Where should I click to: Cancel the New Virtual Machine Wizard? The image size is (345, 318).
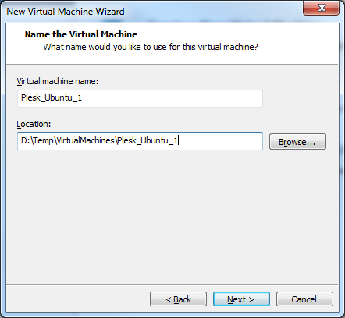(x=304, y=299)
